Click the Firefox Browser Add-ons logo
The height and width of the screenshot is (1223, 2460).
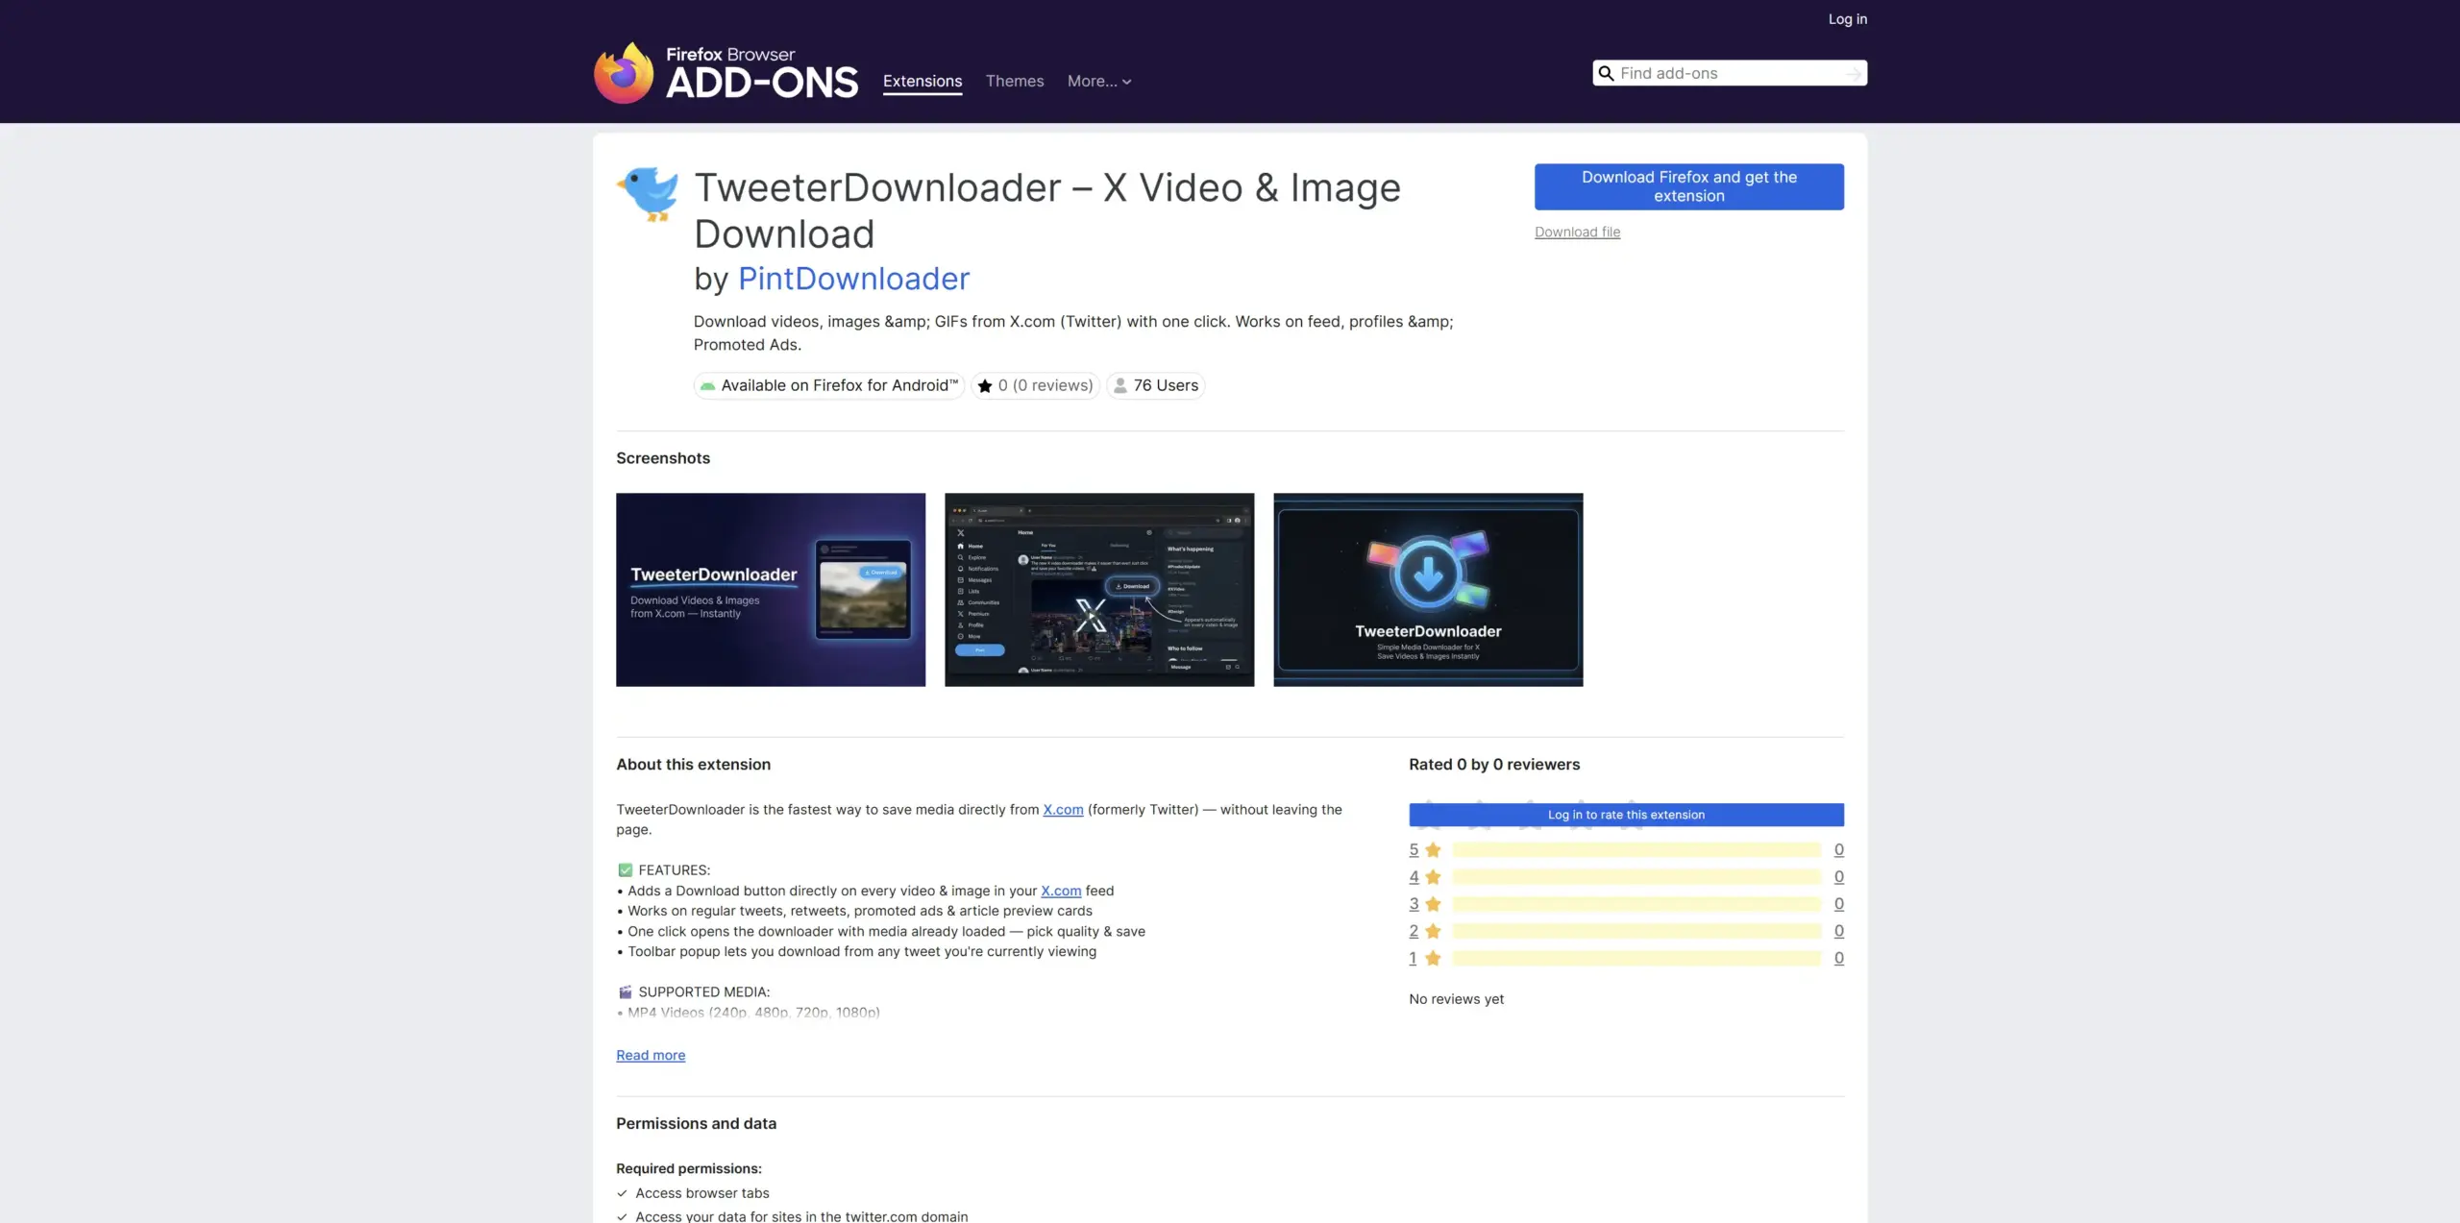(726, 72)
